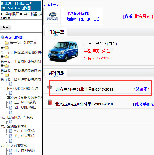Click the page icon for 四、OBD 接口
Screen dimensions: 154x155
tap(11, 107)
